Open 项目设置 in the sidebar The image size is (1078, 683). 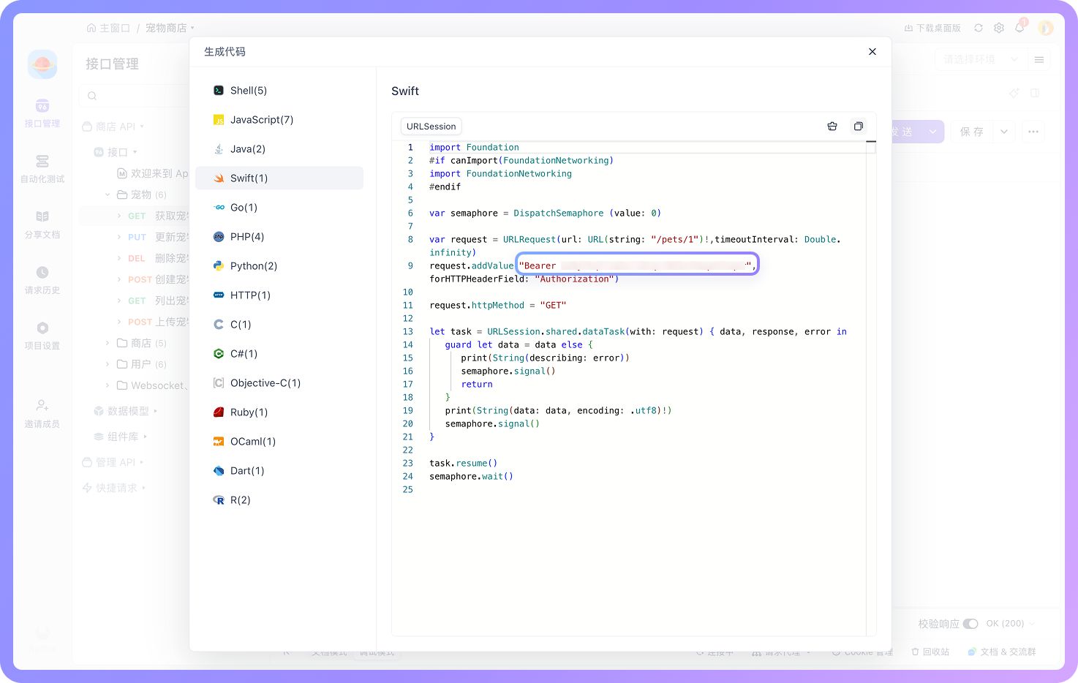(x=42, y=336)
